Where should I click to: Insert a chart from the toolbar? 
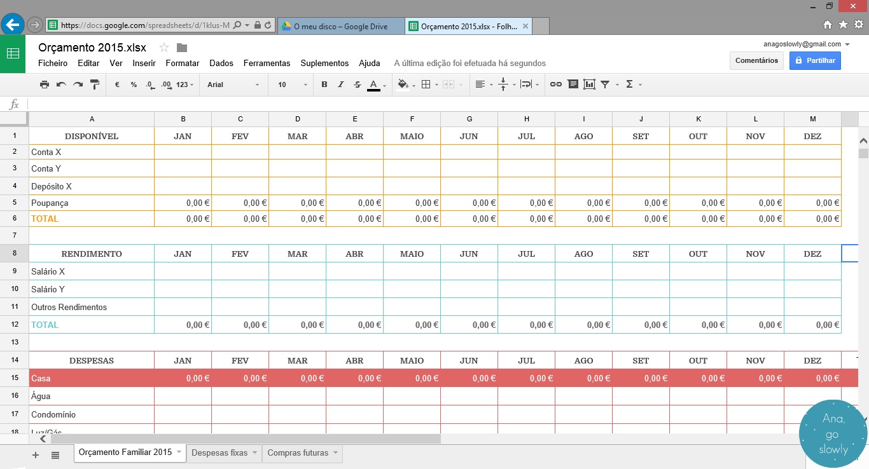click(589, 85)
